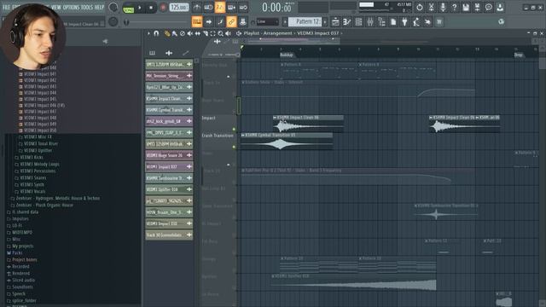Adjust the main volume knob
546x307 pixels.
tap(113, 7)
